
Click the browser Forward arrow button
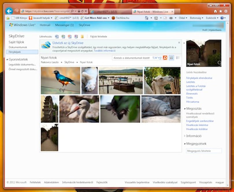(16, 11)
